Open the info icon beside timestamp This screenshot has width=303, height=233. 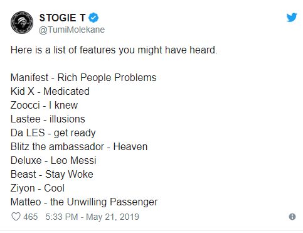[292, 217]
